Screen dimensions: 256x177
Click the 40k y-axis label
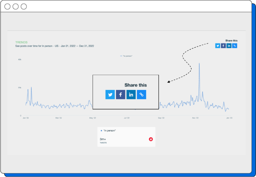point(20,60)
